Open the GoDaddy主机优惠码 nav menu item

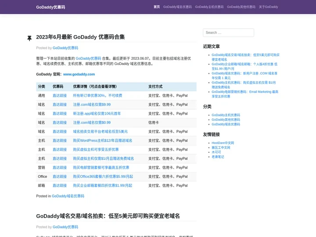[x=209, y=7]
